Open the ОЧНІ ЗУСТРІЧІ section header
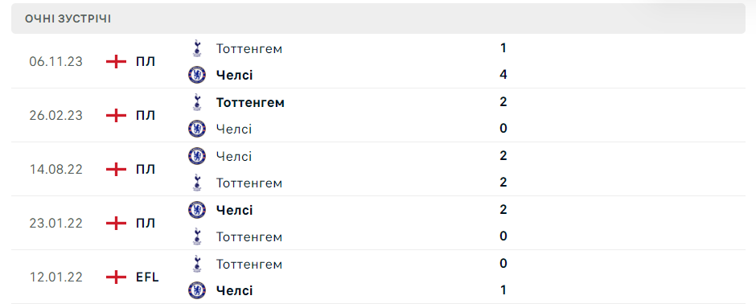The width and height of the screenshot is (756, 304). click(x=378, y=18)
